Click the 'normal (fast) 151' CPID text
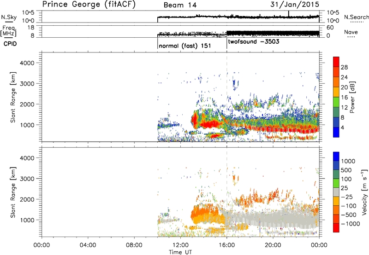Image resolution: width=369 pixels, height=255 pixels. [x=185, y=46]
